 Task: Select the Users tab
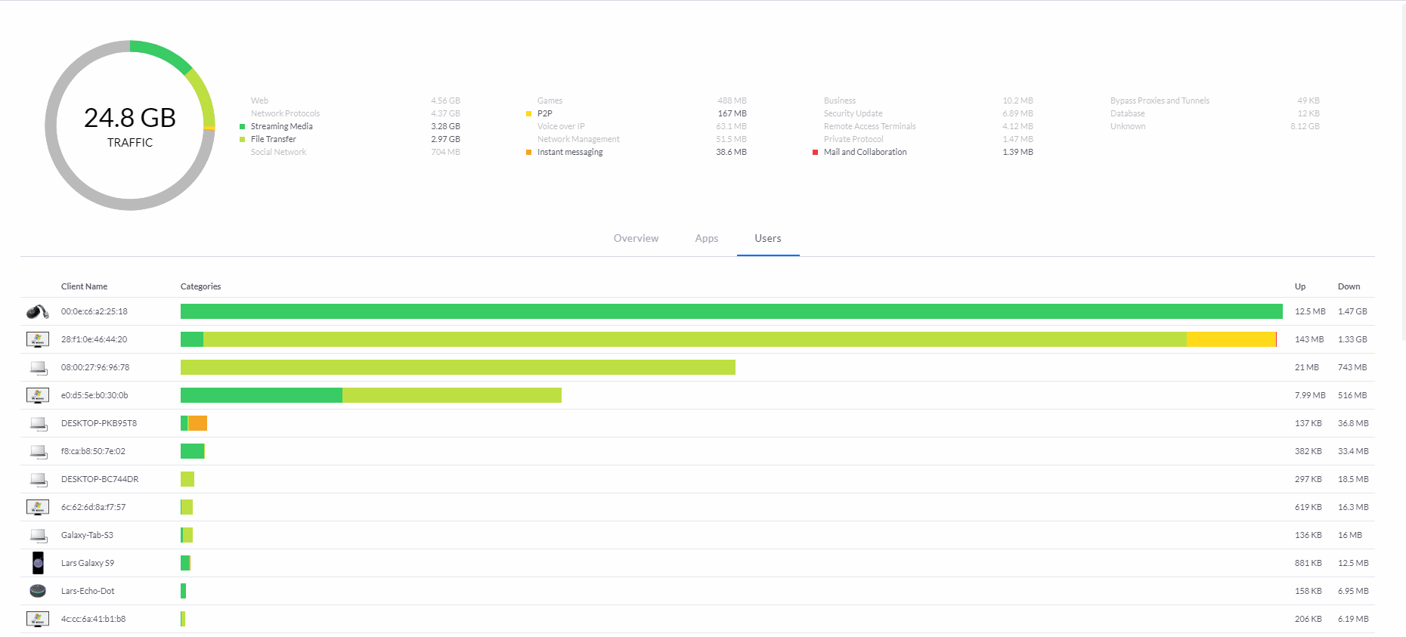(x=767, y=238)
